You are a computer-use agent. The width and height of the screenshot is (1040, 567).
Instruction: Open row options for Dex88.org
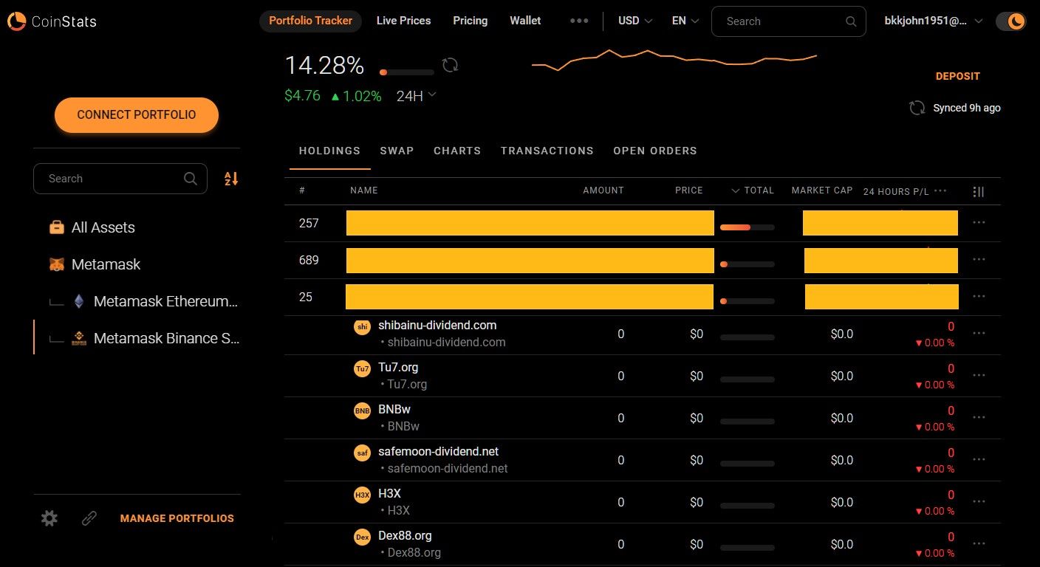[979, 543]
